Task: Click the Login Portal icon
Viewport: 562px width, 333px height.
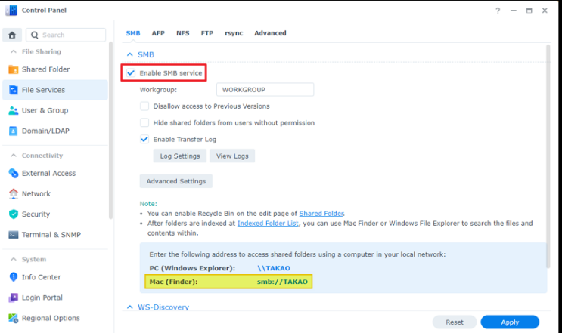Action: click(x=14, y=298)
